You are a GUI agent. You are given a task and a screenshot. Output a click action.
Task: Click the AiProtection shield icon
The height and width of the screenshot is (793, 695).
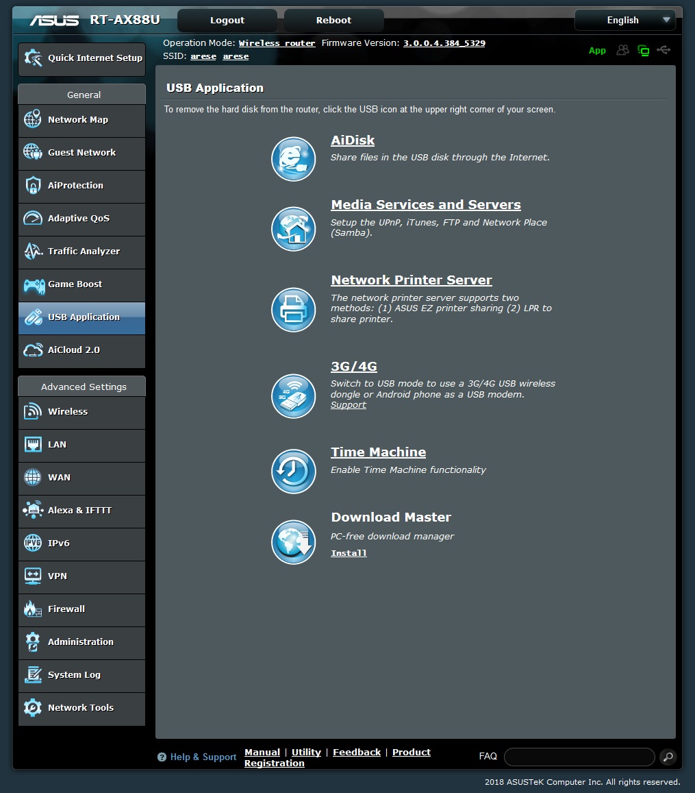pos(33,185)
